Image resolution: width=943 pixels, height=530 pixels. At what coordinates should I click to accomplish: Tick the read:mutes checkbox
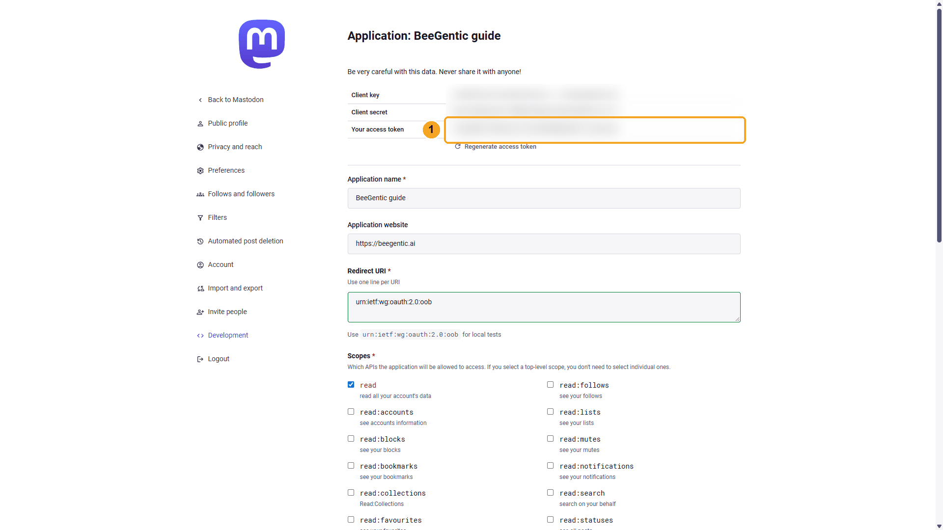coord(550,439)
